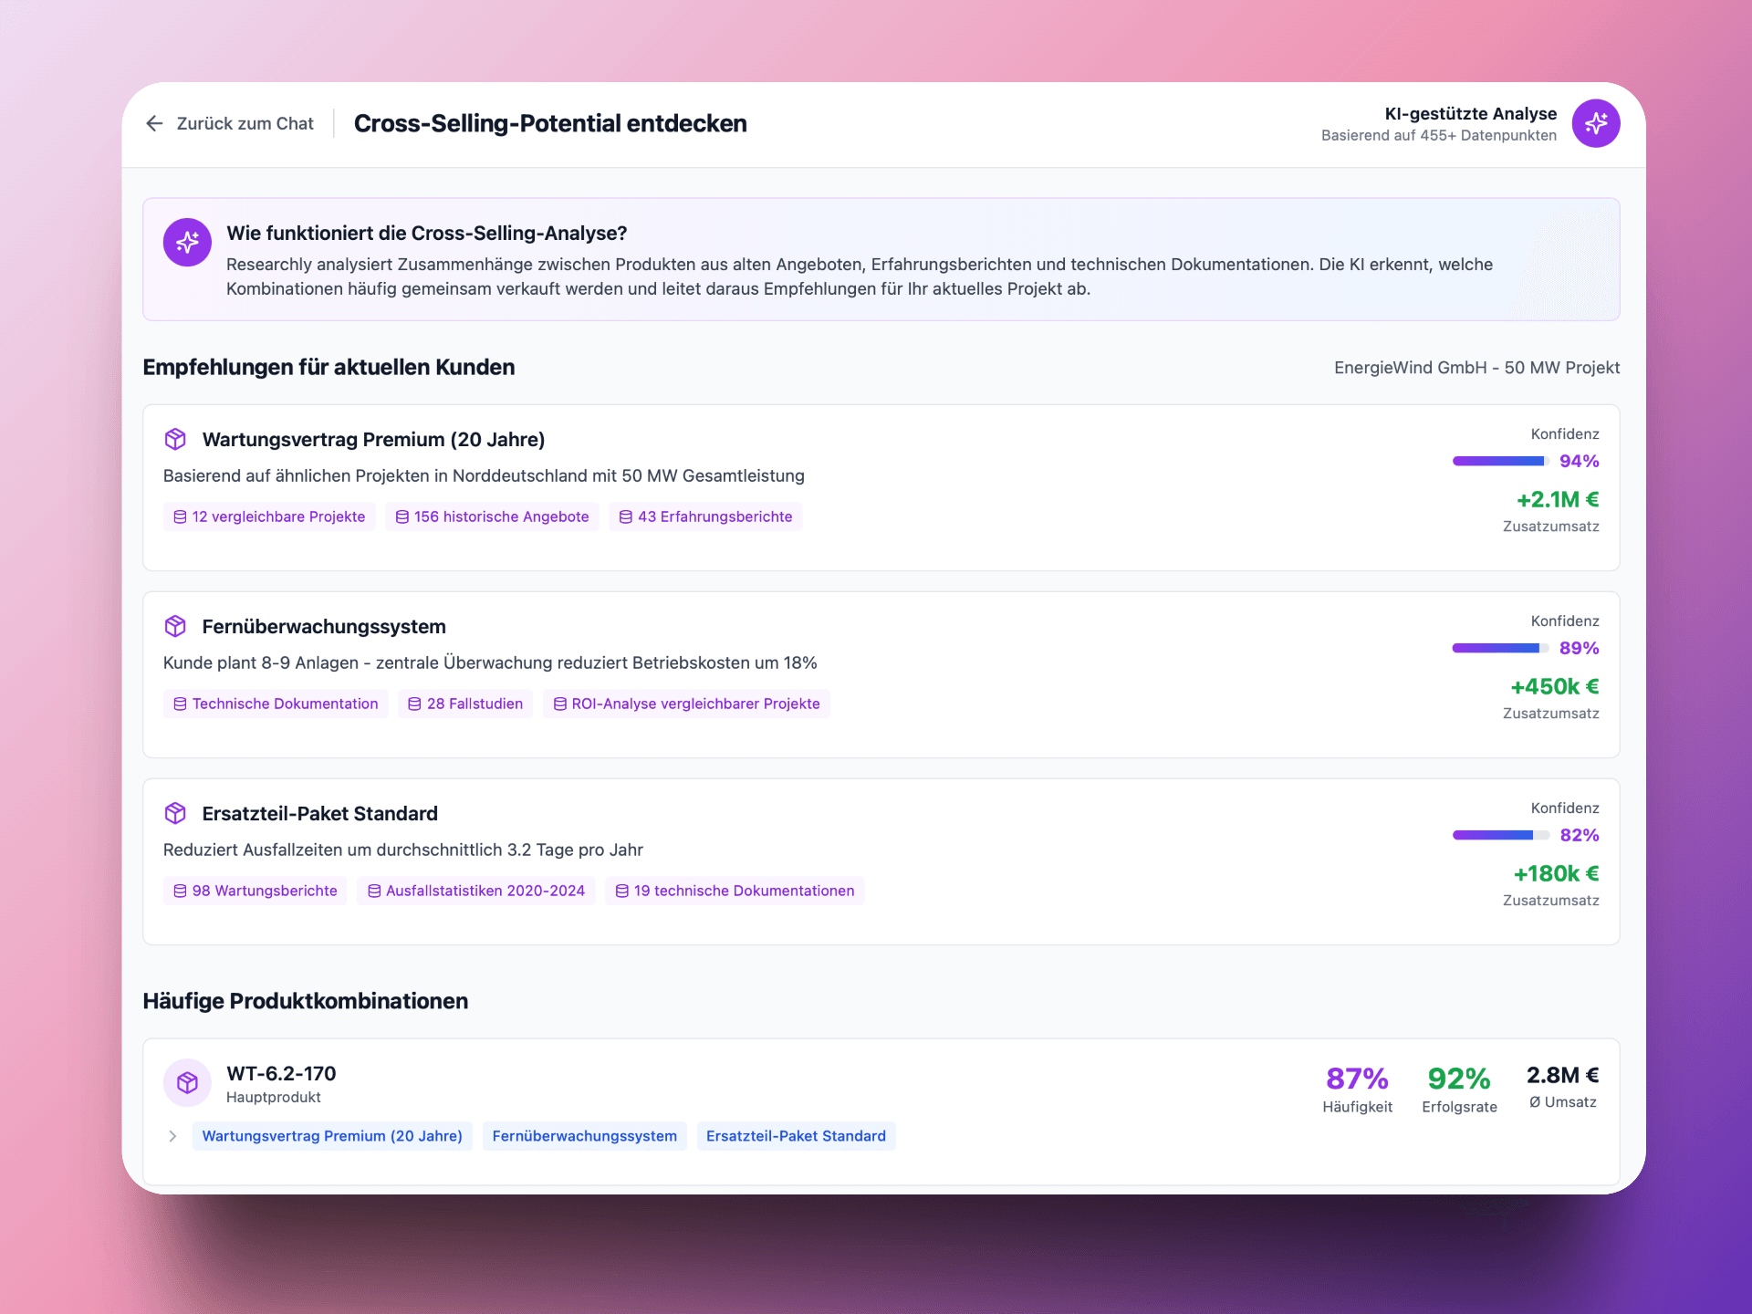Click ROI-Analyse vergleichbarer Projekte tag
Image resolution: width=1752 pixels, height=1314 pixels.
point(686,704)
